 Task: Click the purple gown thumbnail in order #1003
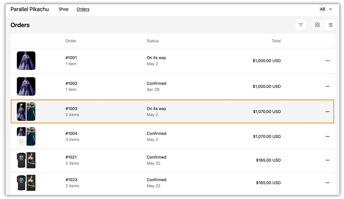click(21, 112)
